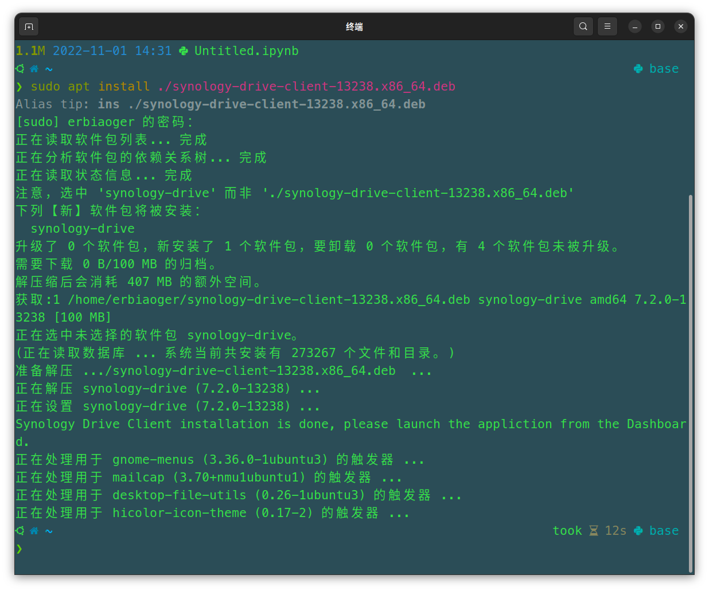
Task: Click the empty prompt arrow on the last line
Action: click(x=20, y=549)
